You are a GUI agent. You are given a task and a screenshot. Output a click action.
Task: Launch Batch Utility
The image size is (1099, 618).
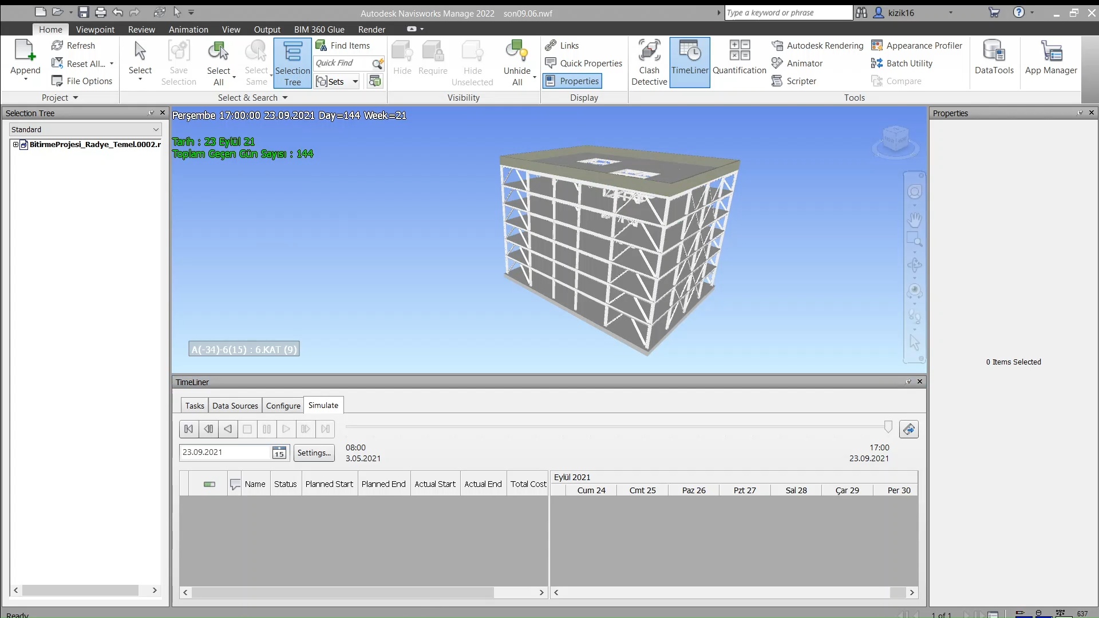click(902, 64)
